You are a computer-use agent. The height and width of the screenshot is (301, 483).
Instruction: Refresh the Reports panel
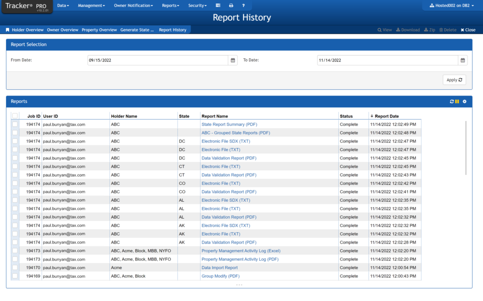pyautogui.click(x=452, y=101)
